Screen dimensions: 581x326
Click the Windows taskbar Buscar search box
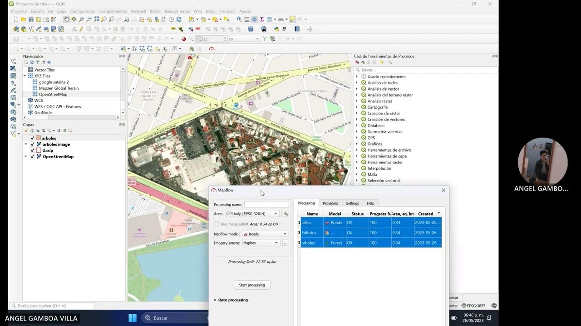click(x=175, y=318)
